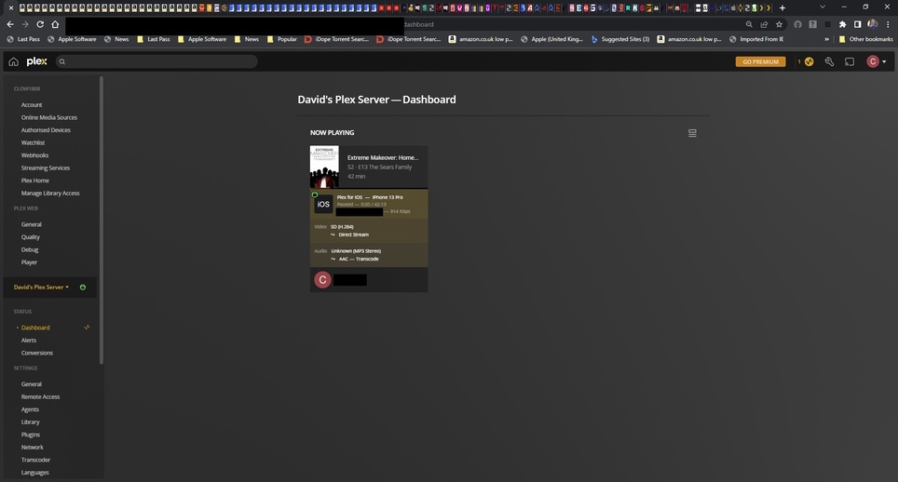This screenshot has height=482, width=898.
Task: Open the tab search chevron
Action: [823, 7]
